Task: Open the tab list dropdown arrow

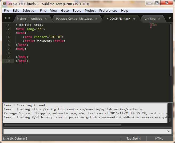Action: tap(170, 18)
